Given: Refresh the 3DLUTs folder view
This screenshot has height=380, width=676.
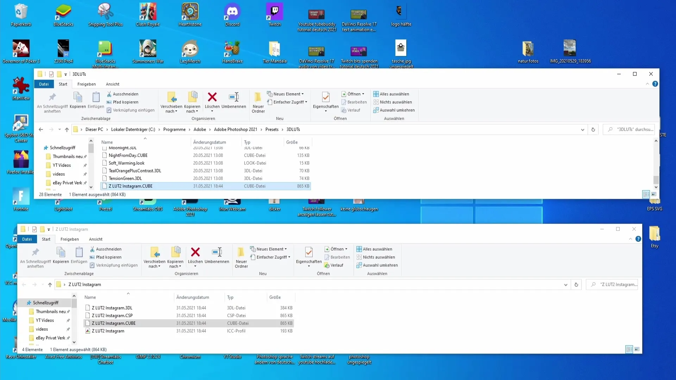Looking at the screenshot, I should pyautogui.click(x=593, y=129).
